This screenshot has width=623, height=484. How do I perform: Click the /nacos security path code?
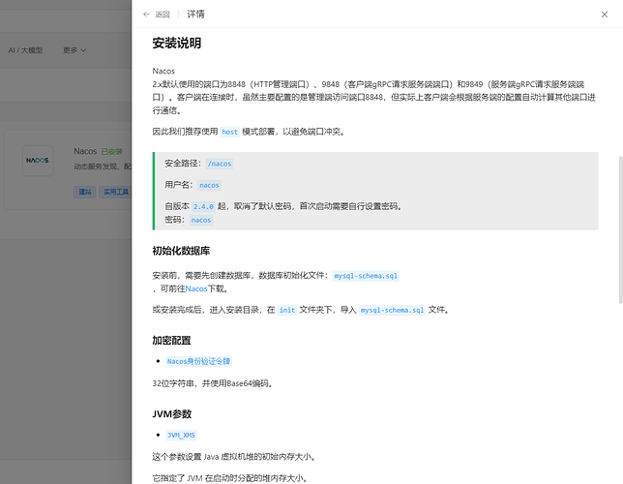[x=220, y=164]
